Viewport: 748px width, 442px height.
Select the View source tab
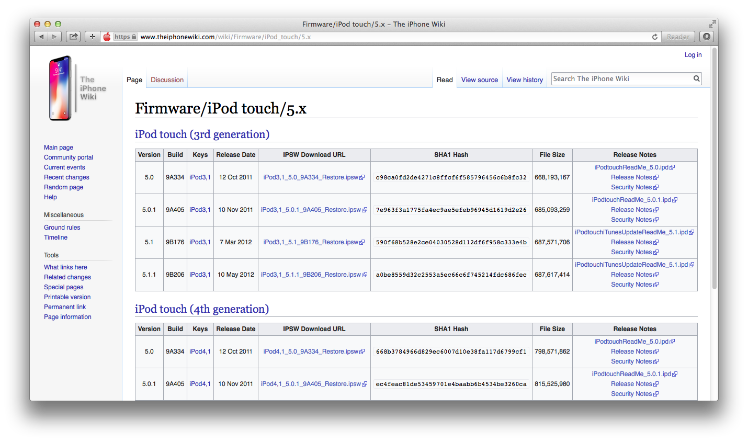pyautogui.click(x=479, y=80)
